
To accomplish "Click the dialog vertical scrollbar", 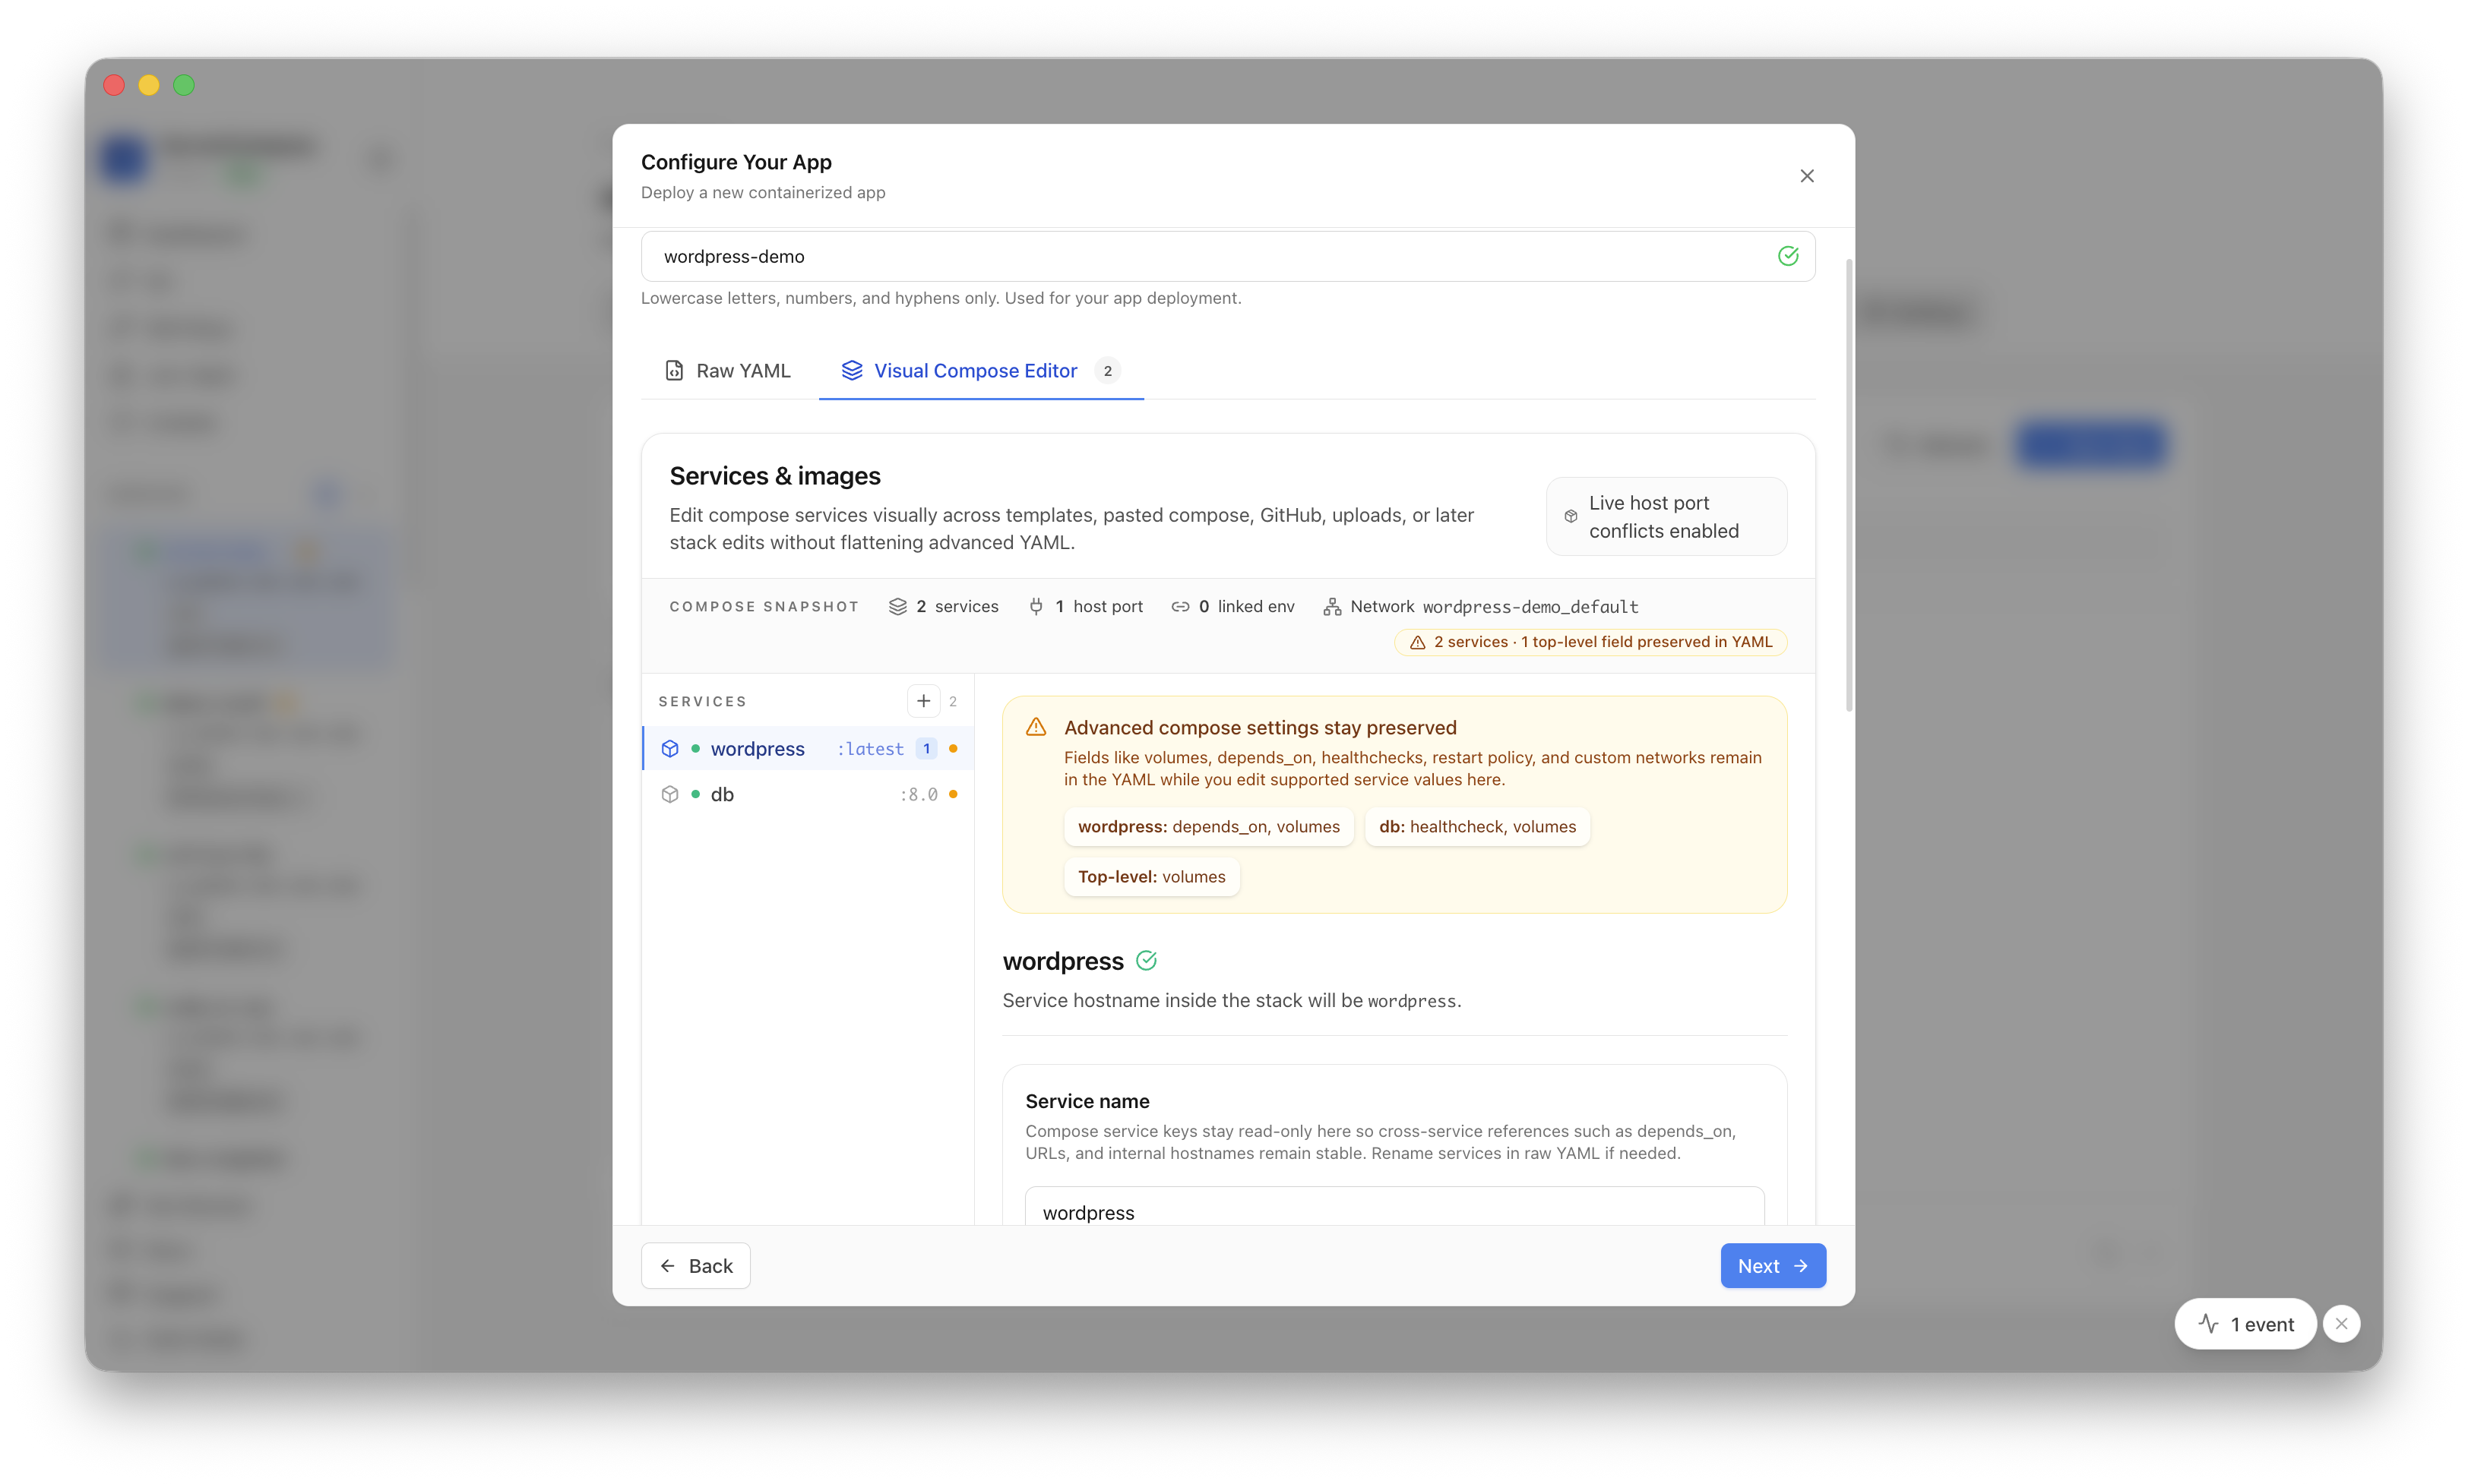I will (1848, 485).
